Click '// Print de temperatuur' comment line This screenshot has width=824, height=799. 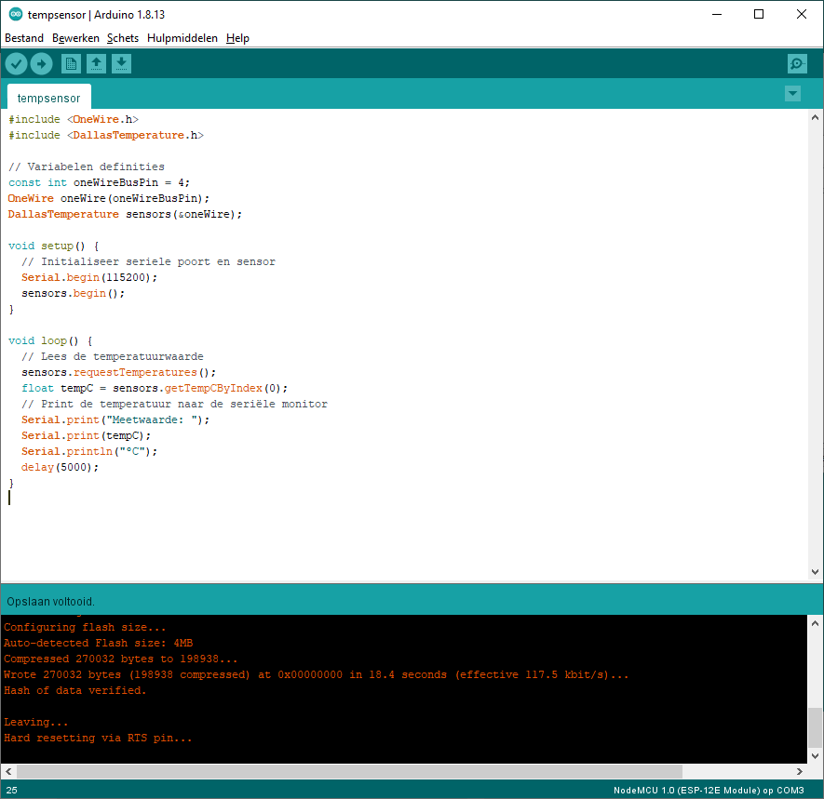(x=174, y=404)
